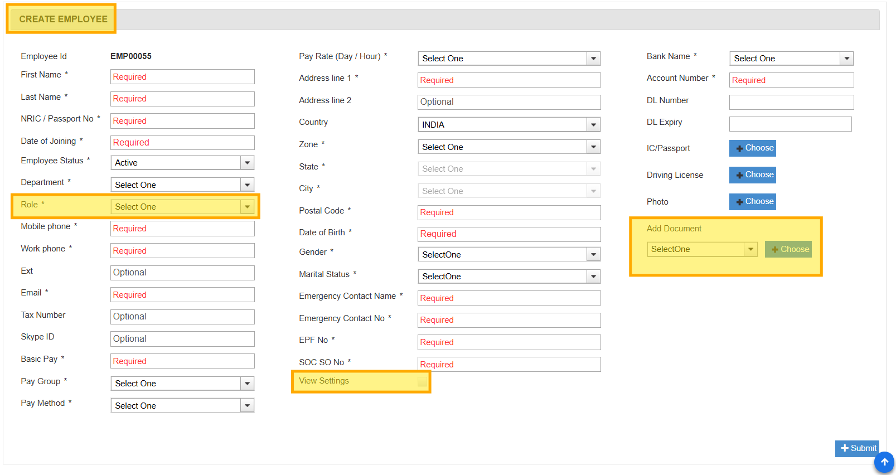This screenshot has height=475, width=896.
Task: Click the DL Expiry field
Action: [790, 124]
